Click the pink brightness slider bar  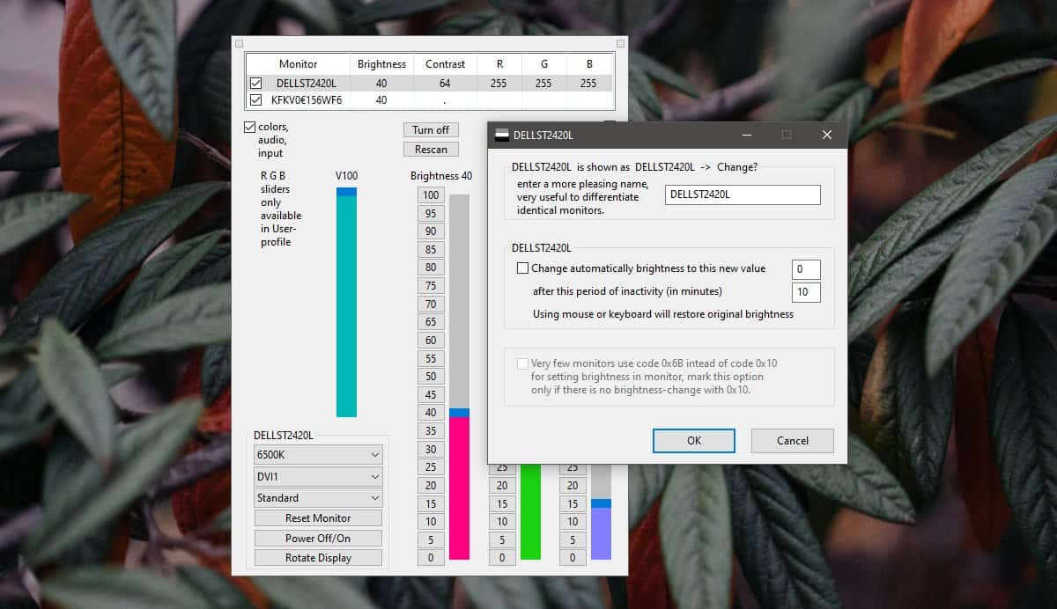(x=457, y=484)
